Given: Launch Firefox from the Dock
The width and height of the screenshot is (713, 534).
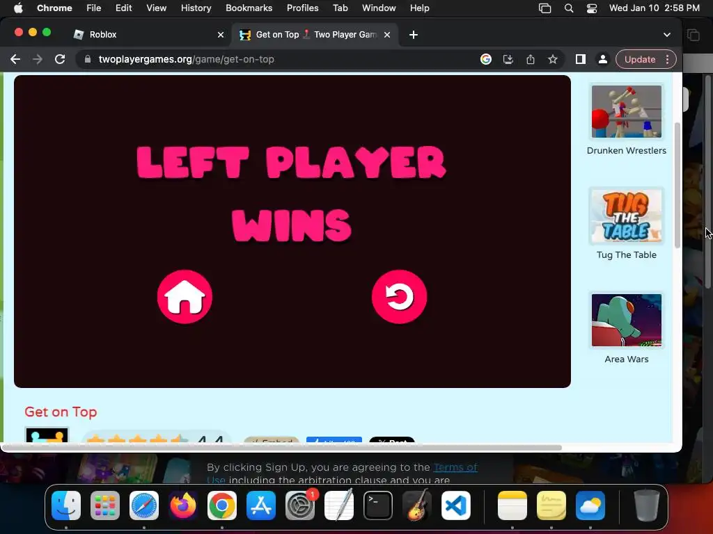Looking at the screenshot, I should coord(183,505).
